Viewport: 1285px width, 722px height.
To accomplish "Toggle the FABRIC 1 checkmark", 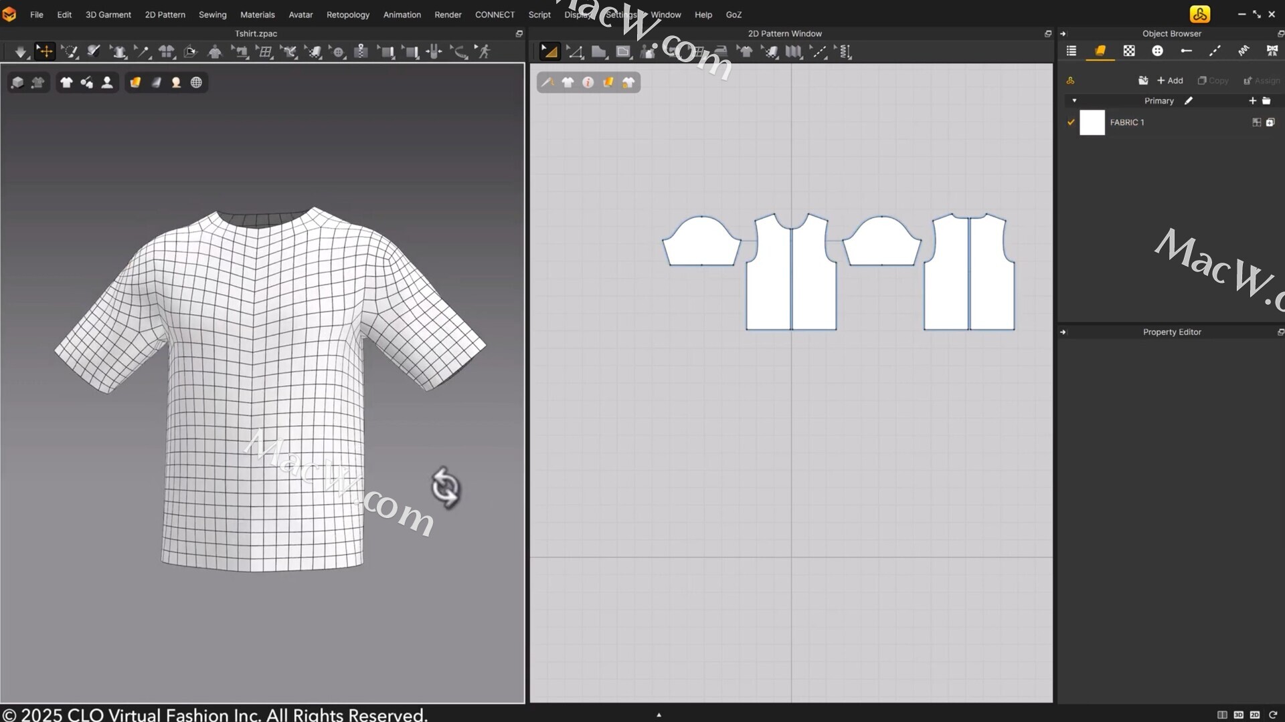I will (1071, 122).
